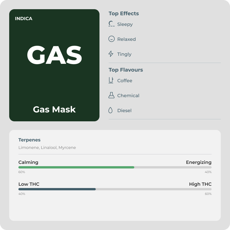Click the Top Effects heading
Viewport: 230px width, 230px height.
124,14
